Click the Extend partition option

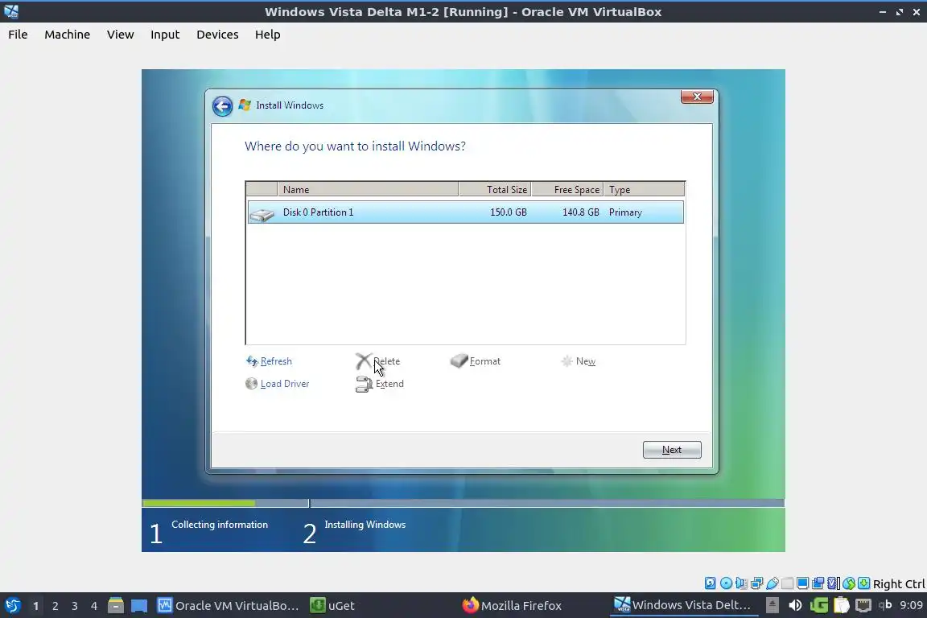tap(389, 384)
